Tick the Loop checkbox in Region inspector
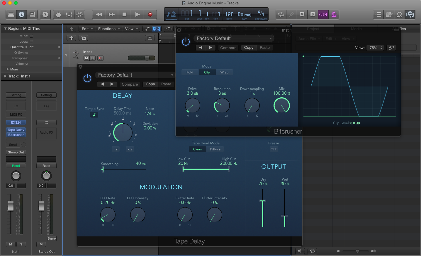Viewport: 421px width, 256px height. (x=31, y=41)
